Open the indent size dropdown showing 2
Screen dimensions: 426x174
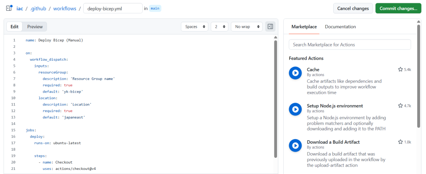click(219, 27)
